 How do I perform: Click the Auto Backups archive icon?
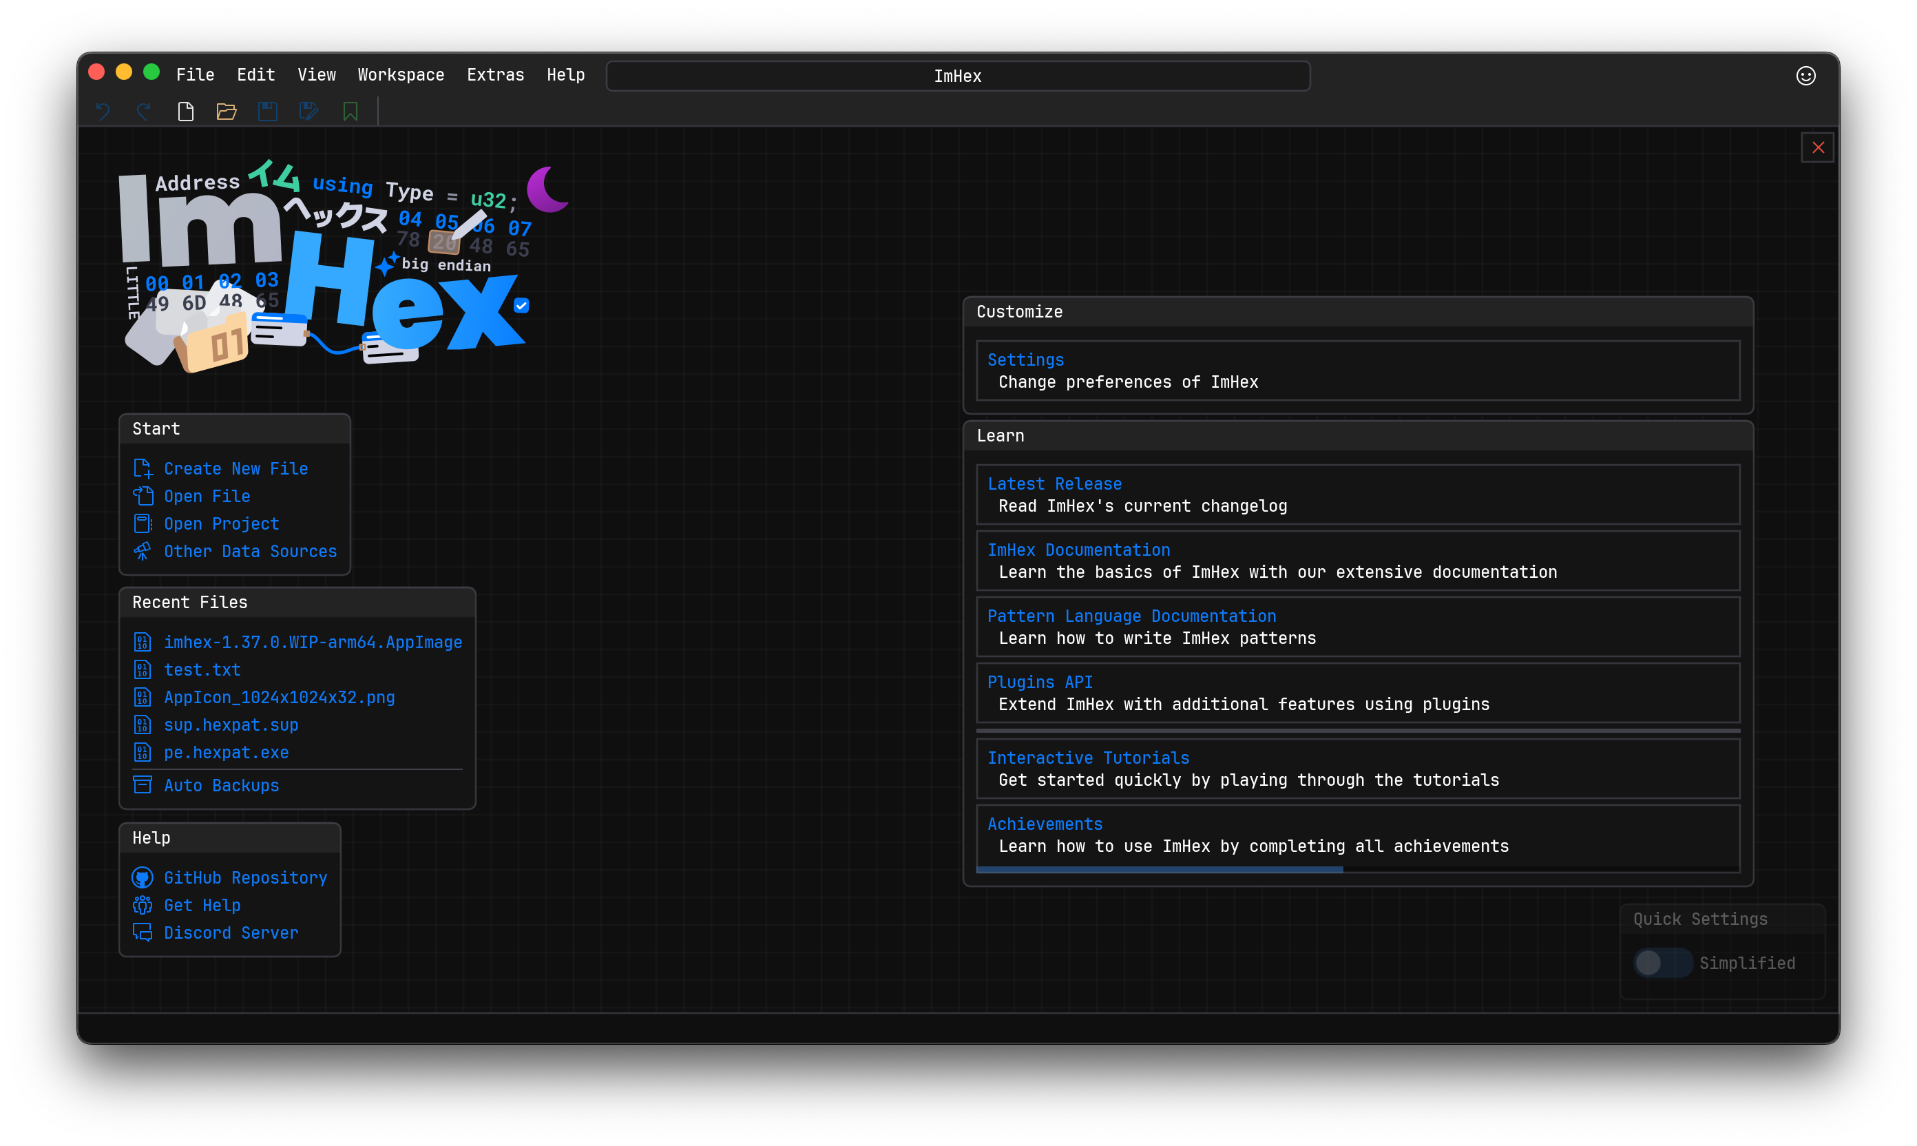(x=143, y=785)
